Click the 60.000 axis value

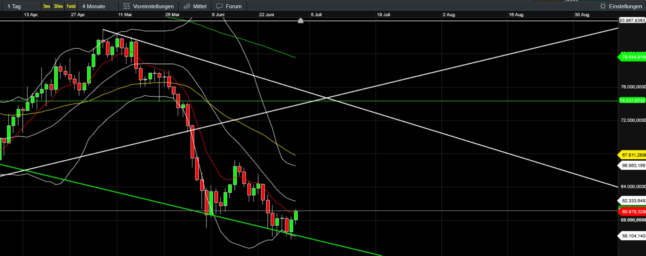(x=633, y=220)
